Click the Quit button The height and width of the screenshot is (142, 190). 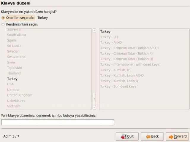tap(127, 137)
